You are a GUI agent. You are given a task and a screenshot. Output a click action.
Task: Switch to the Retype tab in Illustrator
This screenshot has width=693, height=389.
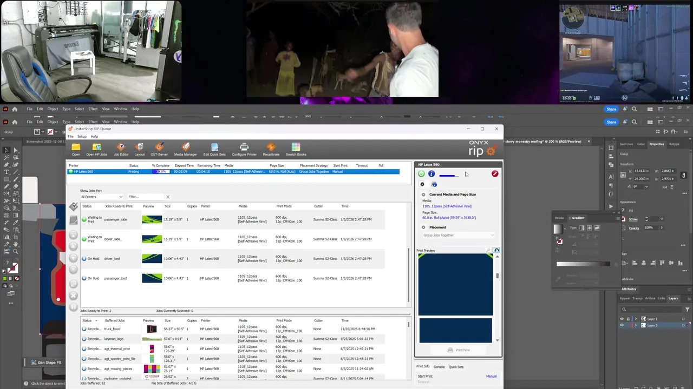pyautogui.click(x=674, y=144)
